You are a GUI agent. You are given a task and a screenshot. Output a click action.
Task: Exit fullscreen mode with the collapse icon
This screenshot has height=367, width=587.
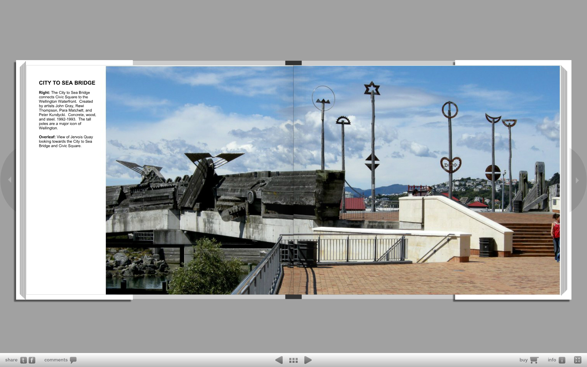click(x=578, y=360)
